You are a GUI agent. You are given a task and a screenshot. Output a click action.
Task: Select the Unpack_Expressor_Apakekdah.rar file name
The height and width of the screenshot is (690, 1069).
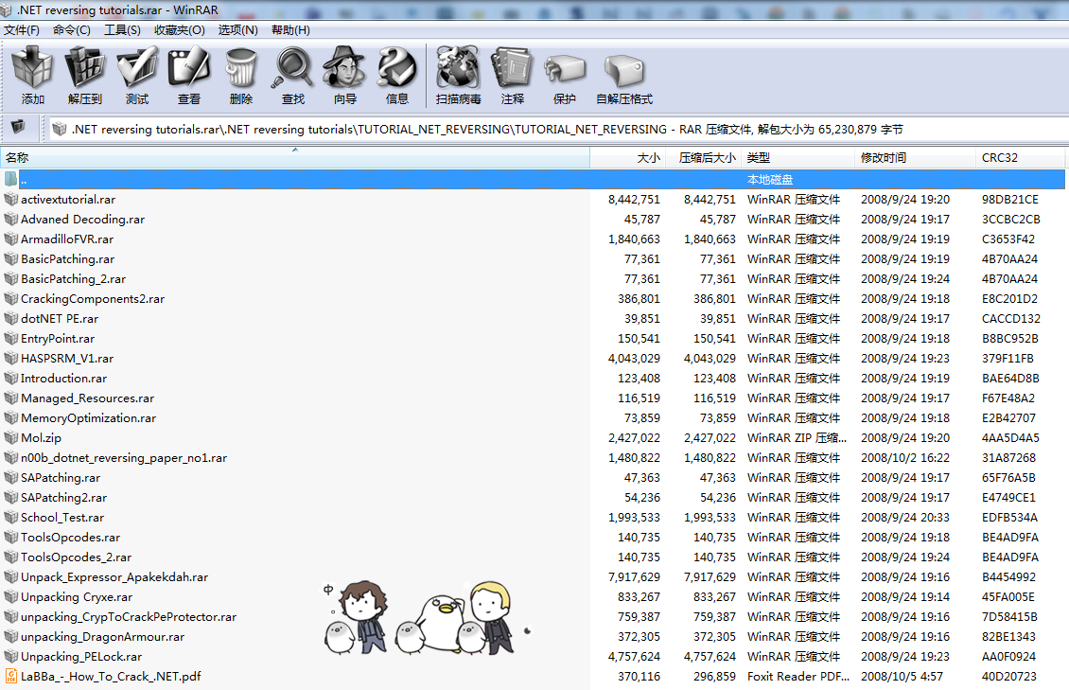[114, 576]
